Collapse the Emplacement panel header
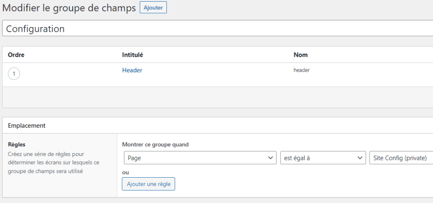This screenshot has height=203, width=433. [x=211, y=126]
